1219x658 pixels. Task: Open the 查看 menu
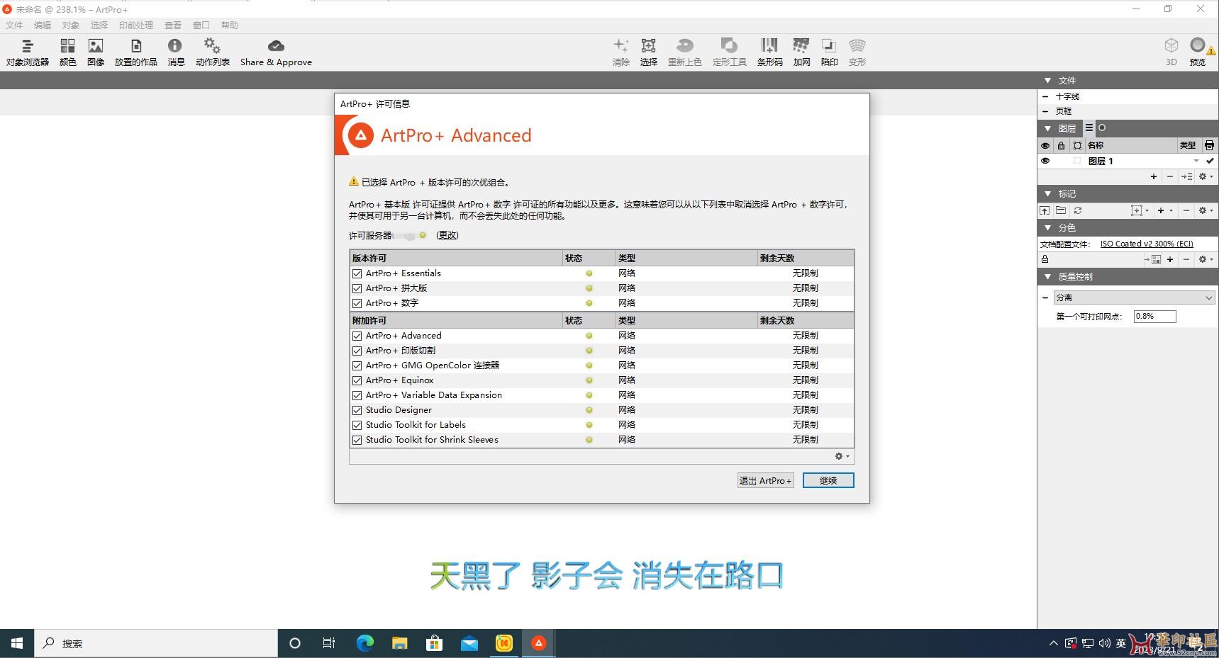(173, 25)
